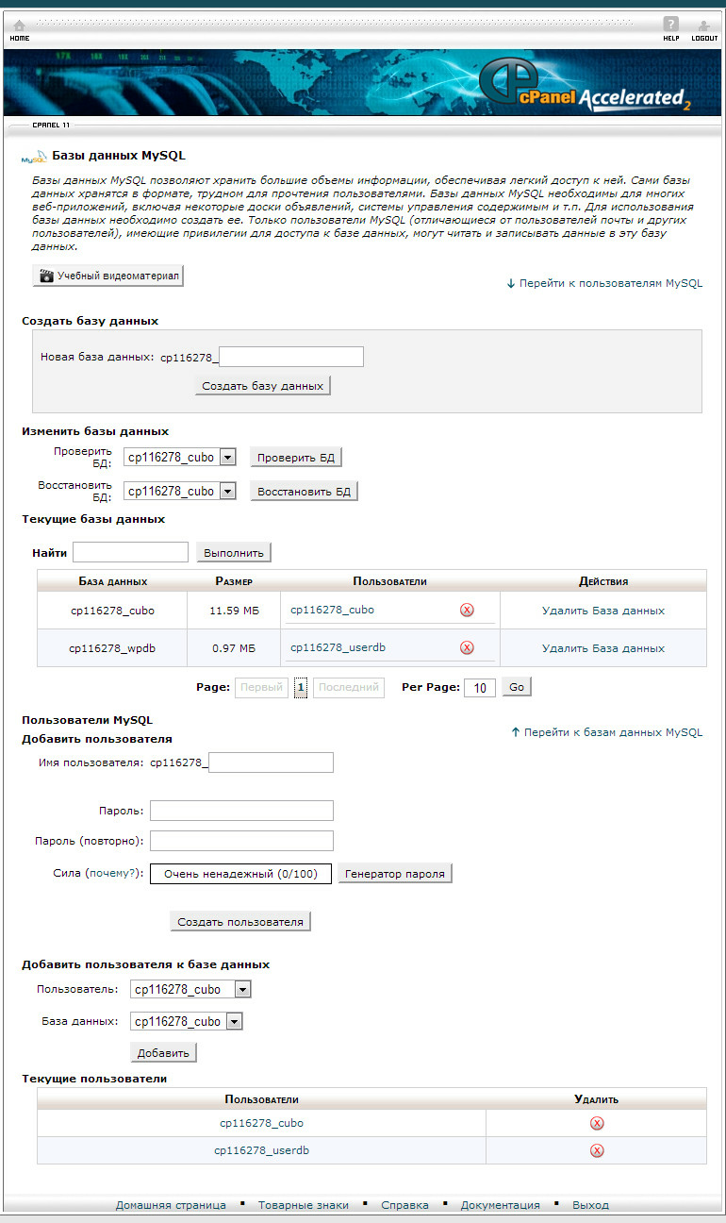Open the База данных dropdown in add-user section

pos(187,1021)
